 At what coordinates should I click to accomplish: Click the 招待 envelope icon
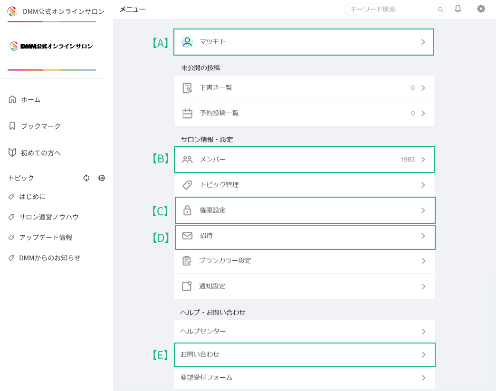pyautogui.click(x=187, y=236)
